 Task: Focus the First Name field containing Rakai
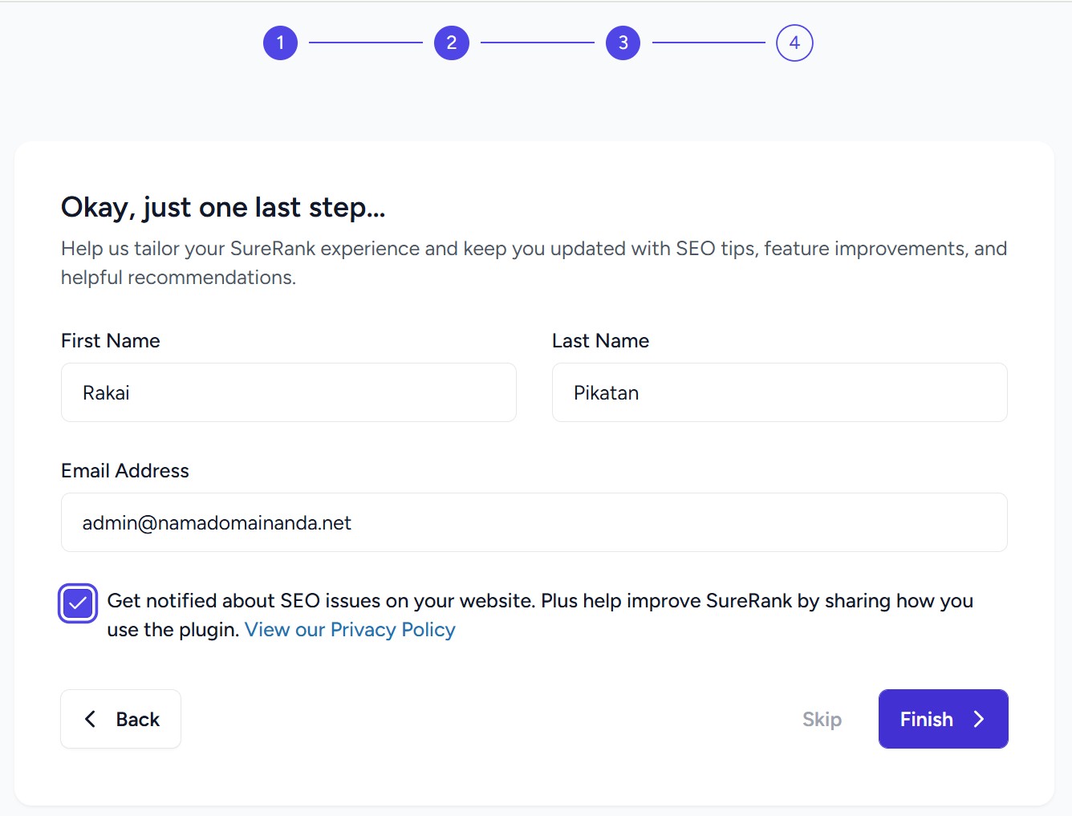click(x=289, y=392)
